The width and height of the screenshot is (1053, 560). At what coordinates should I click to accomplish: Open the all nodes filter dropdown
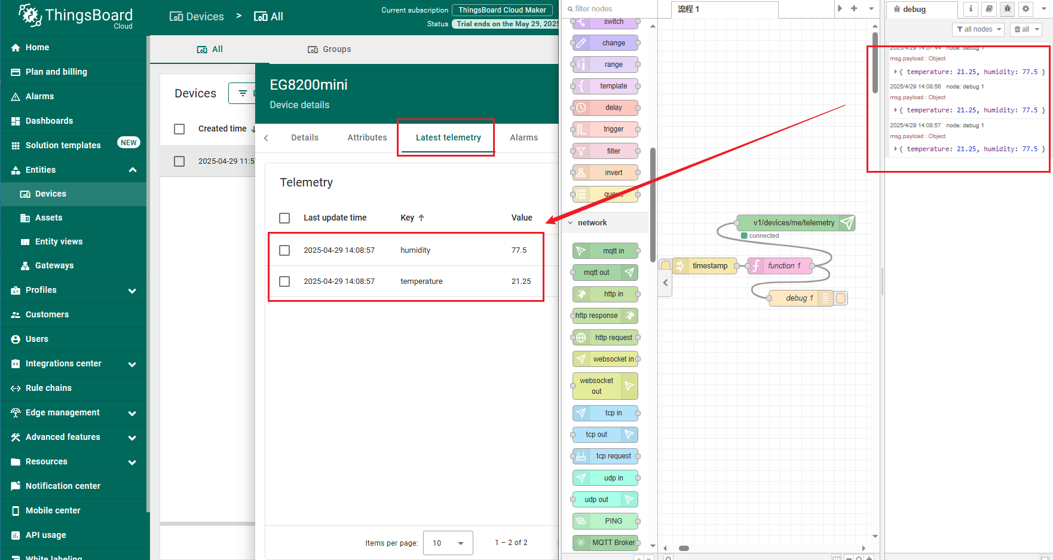[x=978, y=29]
